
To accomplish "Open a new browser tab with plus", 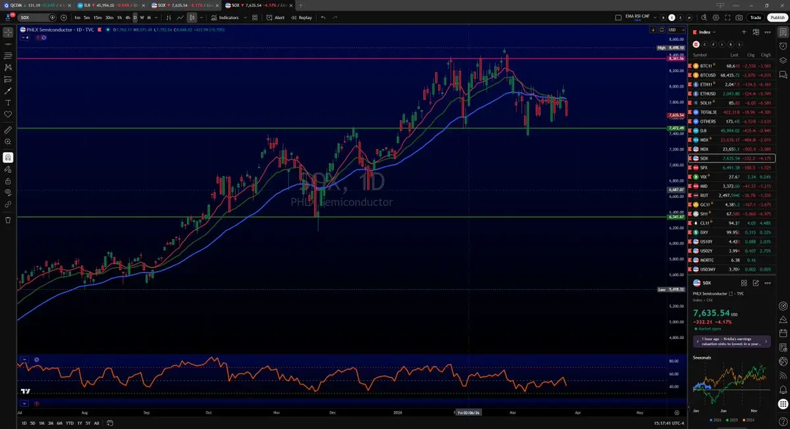I will [x=301, y=5].
